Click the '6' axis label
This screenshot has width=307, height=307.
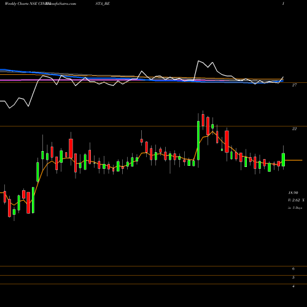(293, 269)
